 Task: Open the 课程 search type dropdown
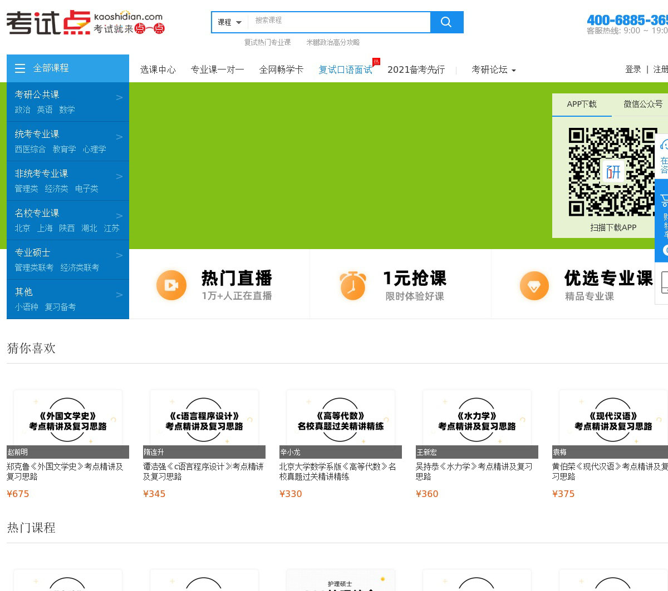229,22
